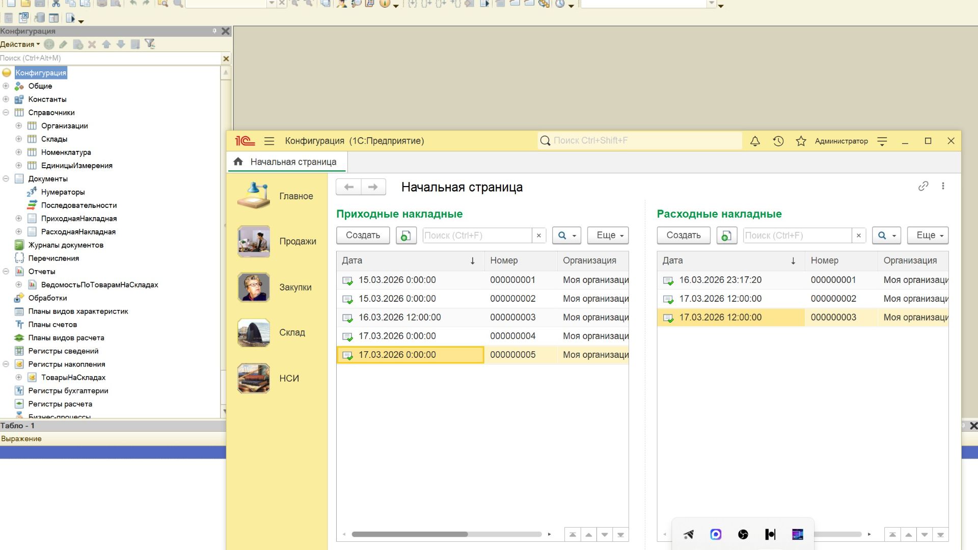Click the favorites star icon in the header
The image size is (978, 550).
pos(801,141)
